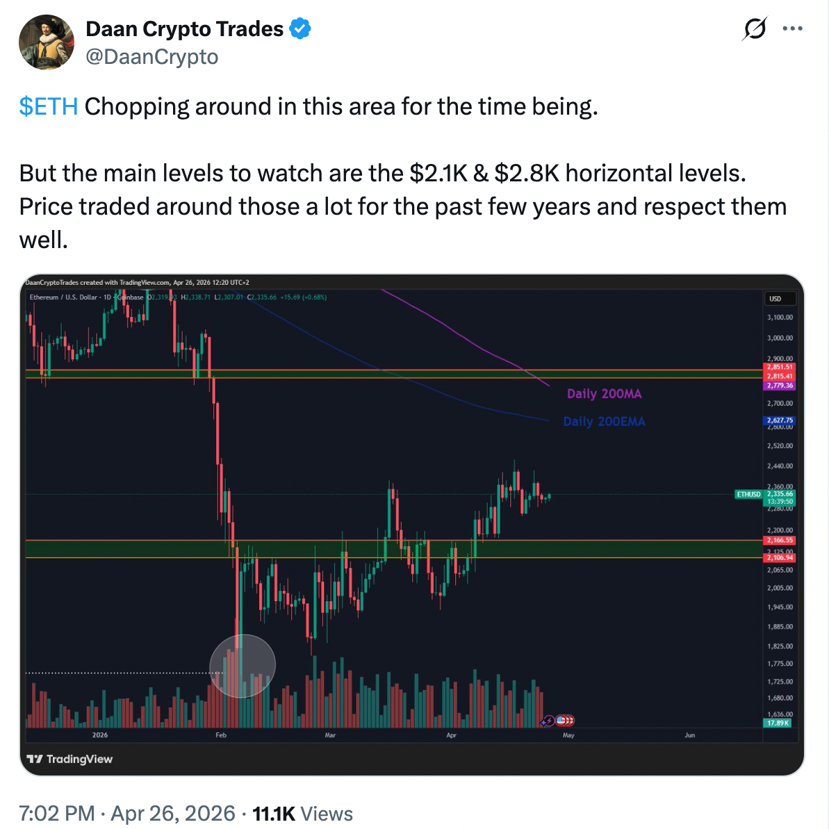The width and height of the screenshot is (829, 829).
Task: Click the red 2,851.51 price label
Action: 780,367
